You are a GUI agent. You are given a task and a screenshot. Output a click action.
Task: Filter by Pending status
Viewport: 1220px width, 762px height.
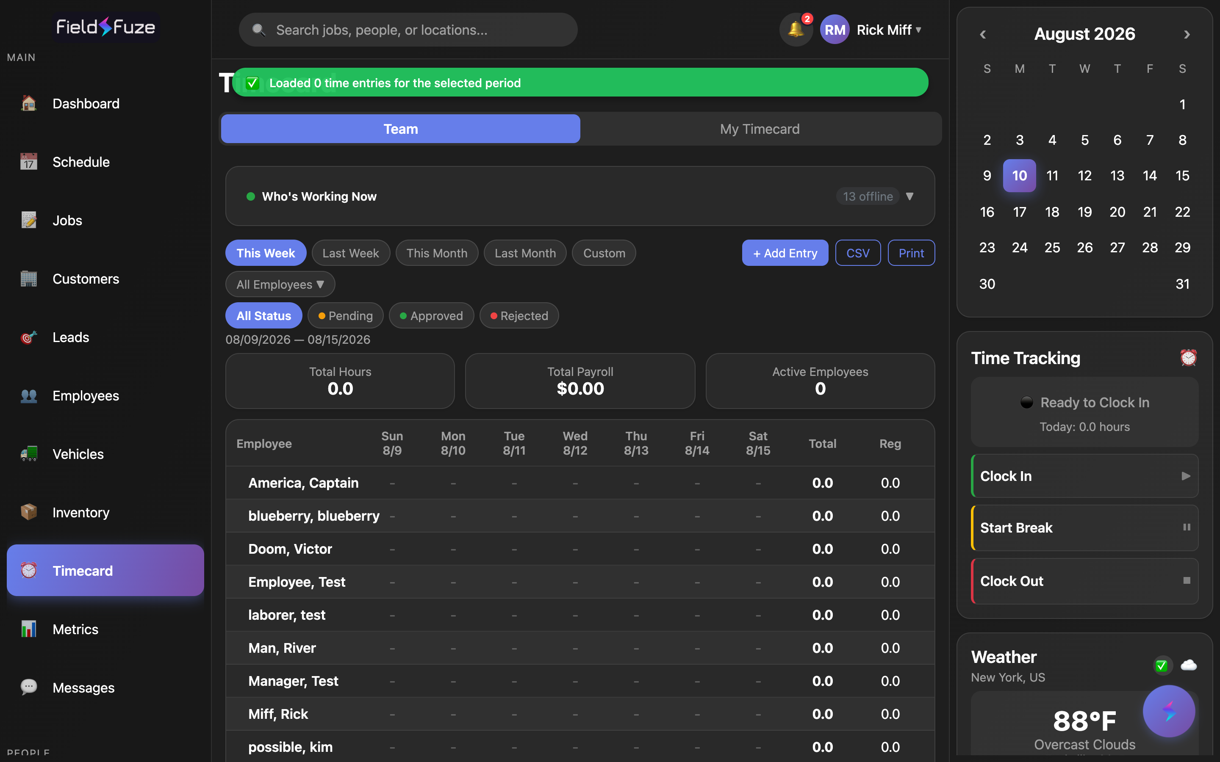tap(345, 315)
